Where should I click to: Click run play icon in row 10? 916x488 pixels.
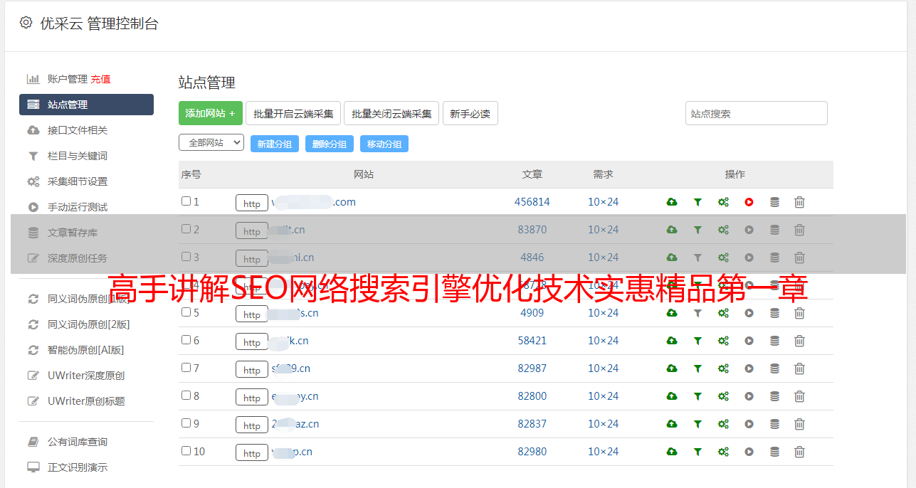point(749,452)
